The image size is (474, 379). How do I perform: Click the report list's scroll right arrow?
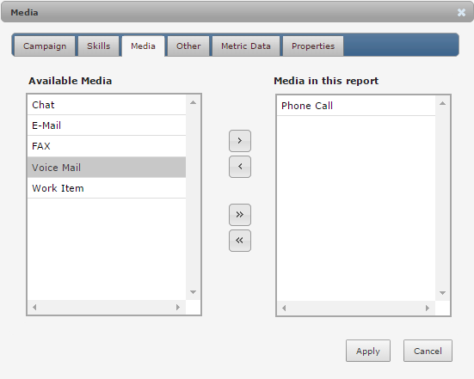pos(428,308)
